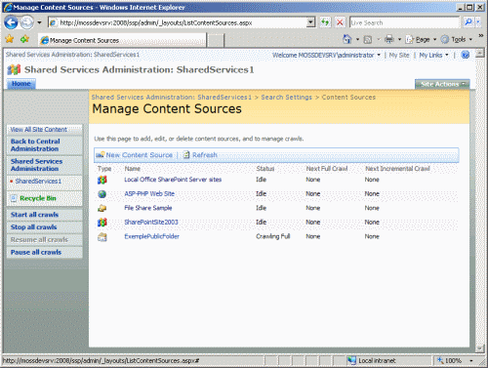
Task: Open the Favorites Center star icon
Action: click(10, 39)
